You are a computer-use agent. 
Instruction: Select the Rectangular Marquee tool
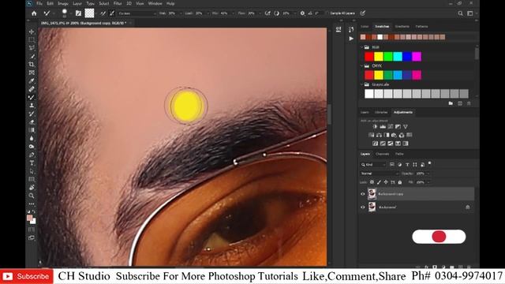[32, 40]
